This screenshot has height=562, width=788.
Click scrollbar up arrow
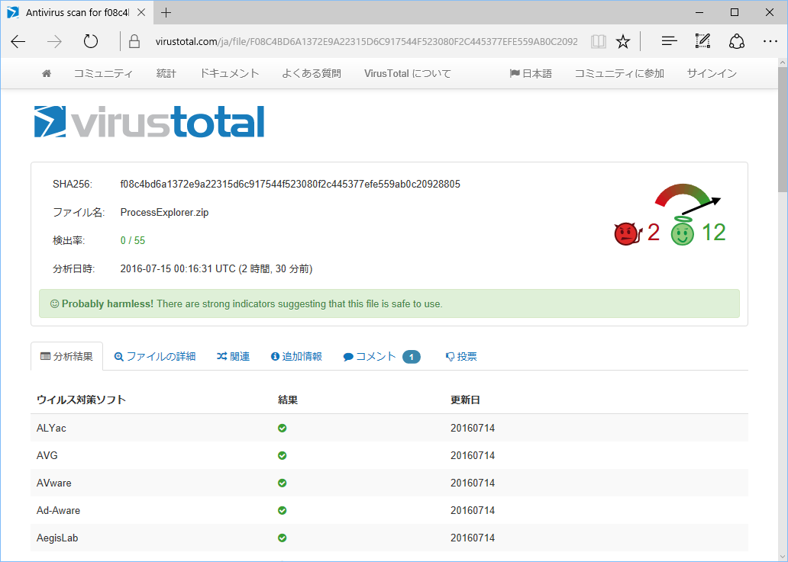pos(783,63)
